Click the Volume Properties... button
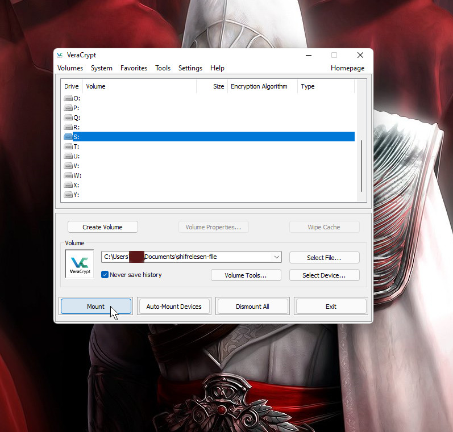This screenshot has height=432, width=453. pos(214,227)
